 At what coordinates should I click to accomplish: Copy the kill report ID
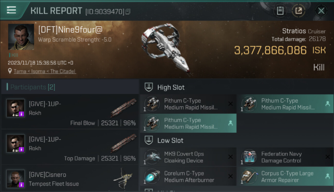[128, 12]
